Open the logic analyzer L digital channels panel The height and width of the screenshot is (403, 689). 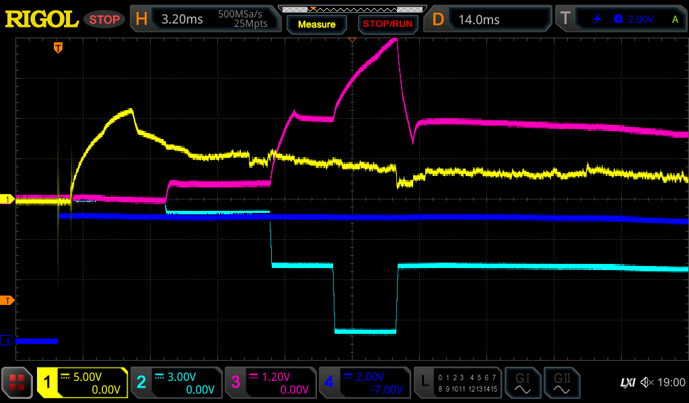458,383
